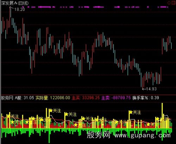Select the 股旁网 indicator name label
The image size is (176, 144).
(7, 98)
